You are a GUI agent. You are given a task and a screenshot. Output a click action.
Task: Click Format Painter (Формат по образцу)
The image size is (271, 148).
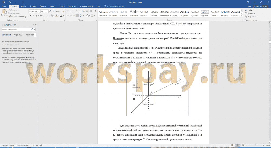coord(17,17)
